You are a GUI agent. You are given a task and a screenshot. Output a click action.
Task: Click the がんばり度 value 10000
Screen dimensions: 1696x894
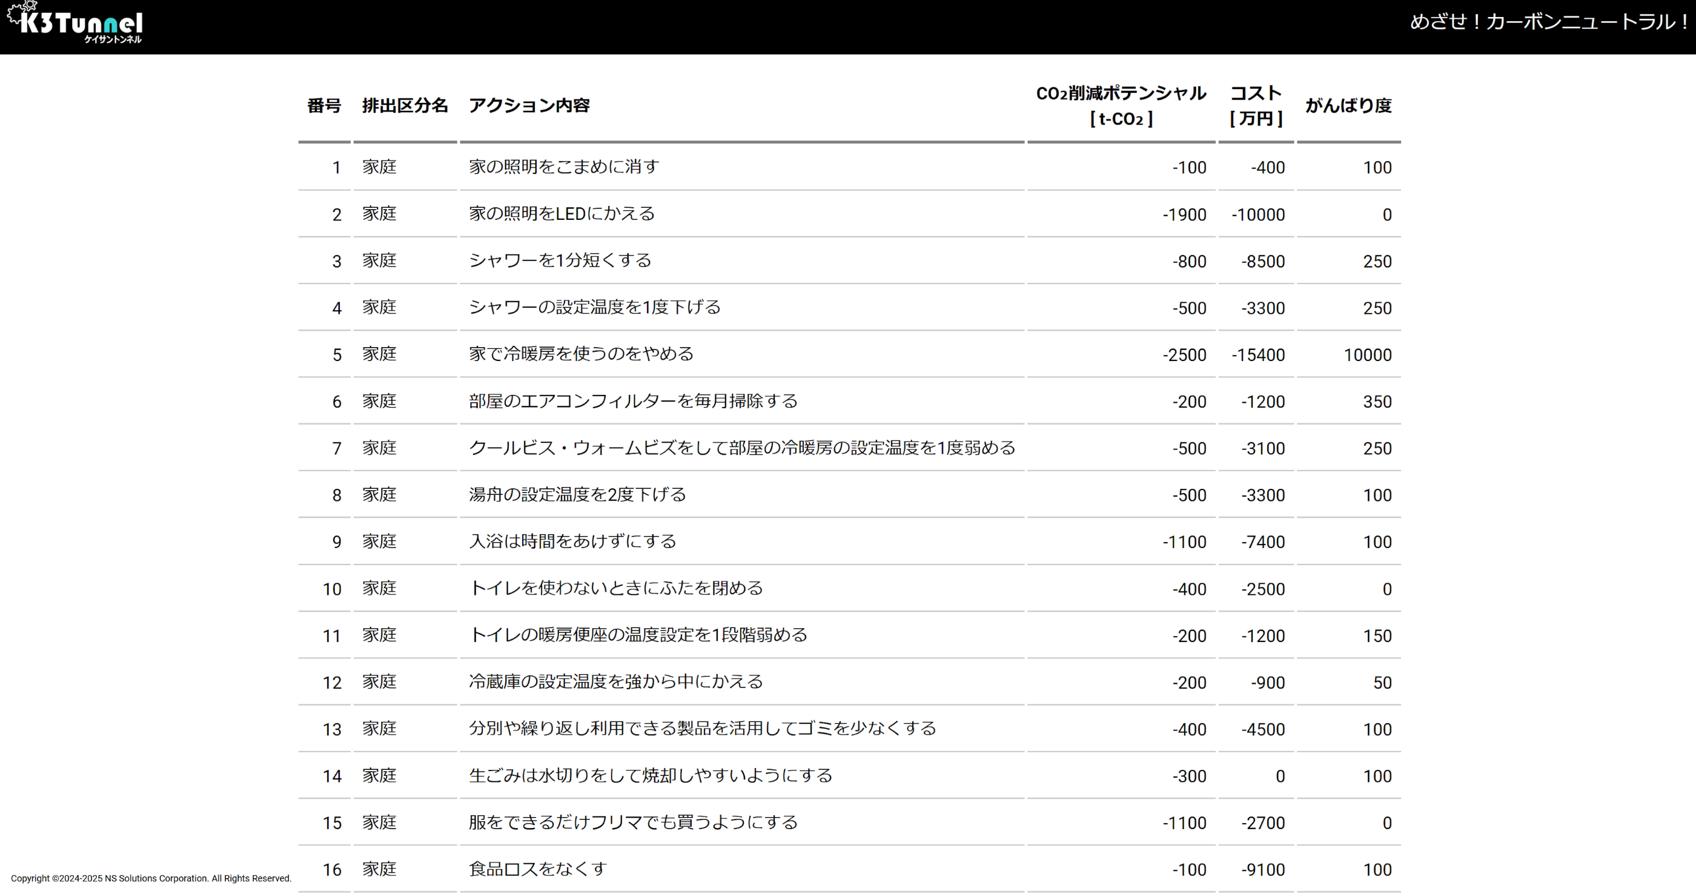1367,355
